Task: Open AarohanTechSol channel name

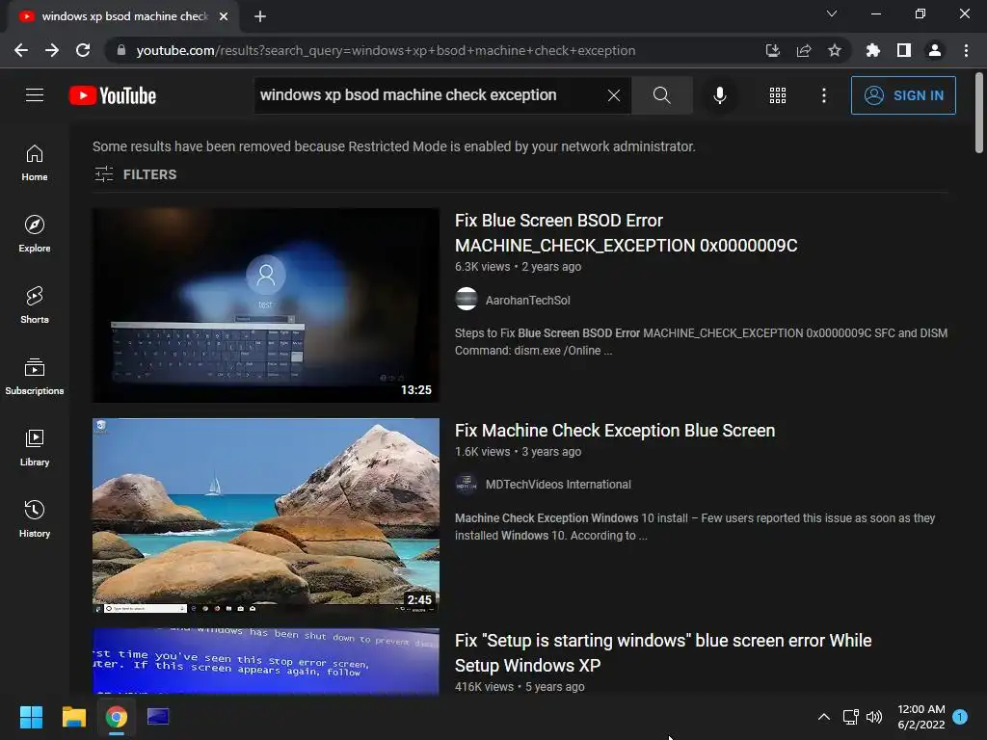Action: point(527,301)
